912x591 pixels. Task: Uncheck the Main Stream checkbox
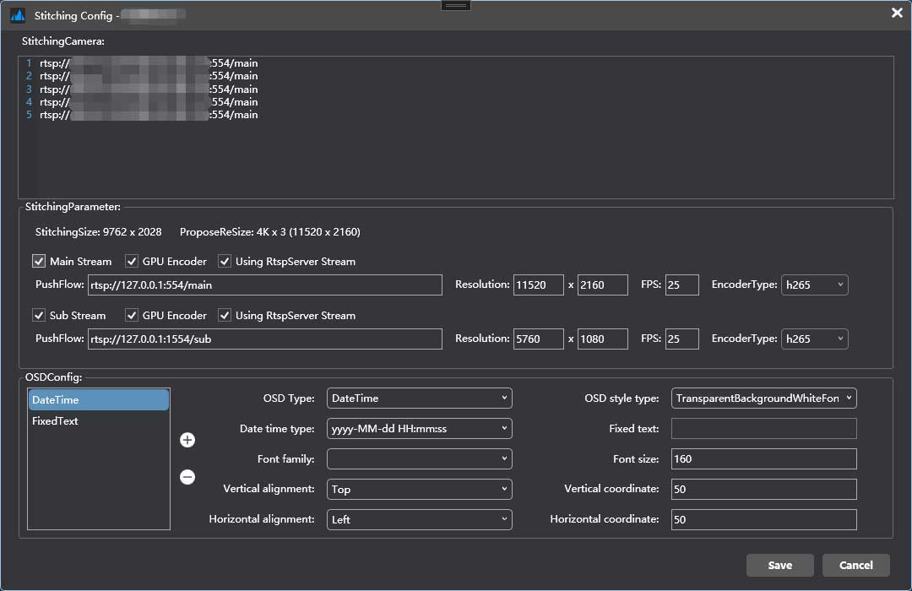pos(39,261)
